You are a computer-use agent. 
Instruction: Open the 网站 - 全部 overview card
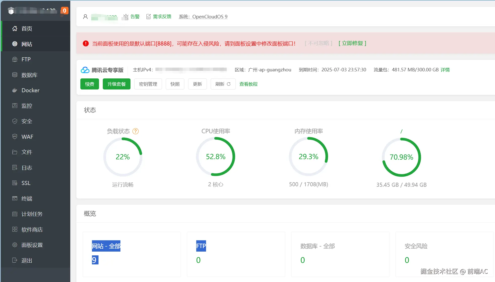131,254
